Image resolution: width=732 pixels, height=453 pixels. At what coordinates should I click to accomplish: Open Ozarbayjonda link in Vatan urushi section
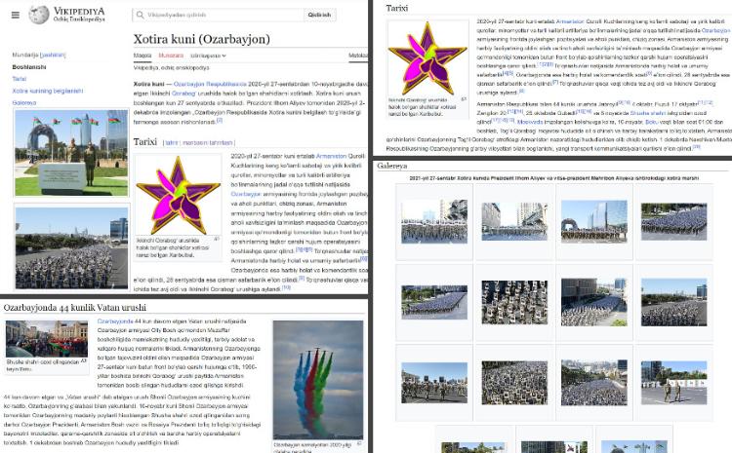(x=115, y=321)
